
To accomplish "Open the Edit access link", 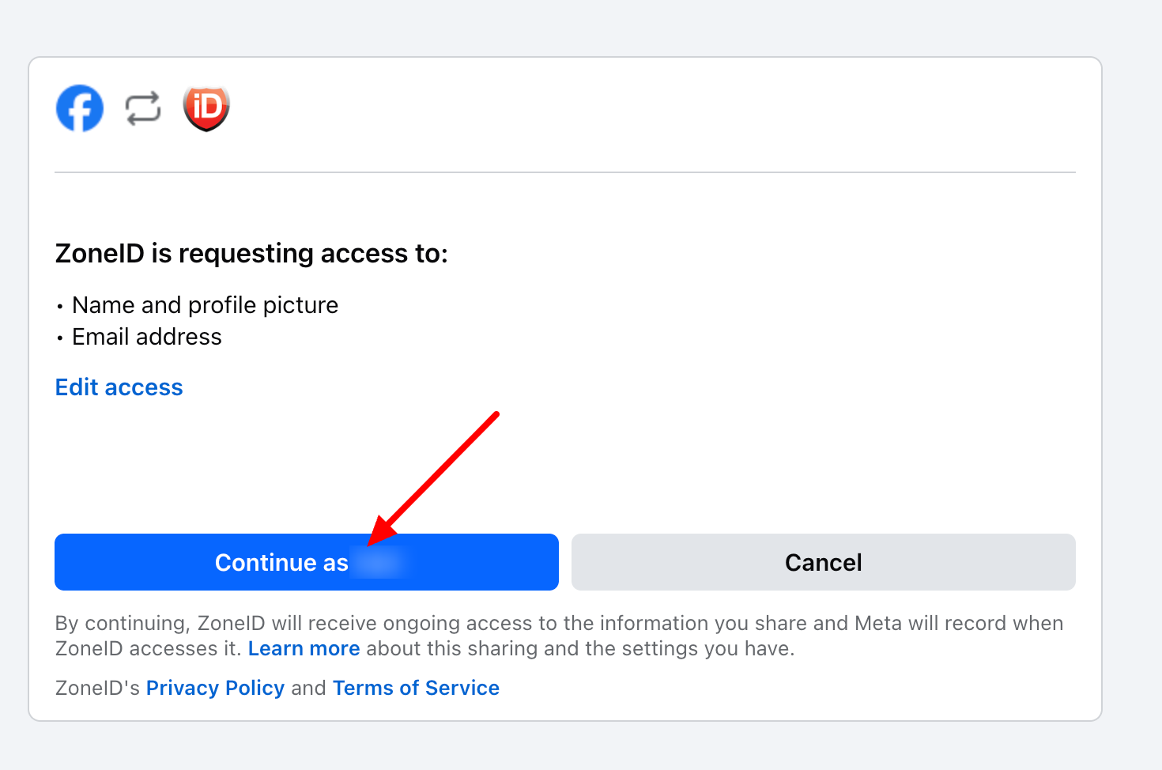I will click(119, 387).
